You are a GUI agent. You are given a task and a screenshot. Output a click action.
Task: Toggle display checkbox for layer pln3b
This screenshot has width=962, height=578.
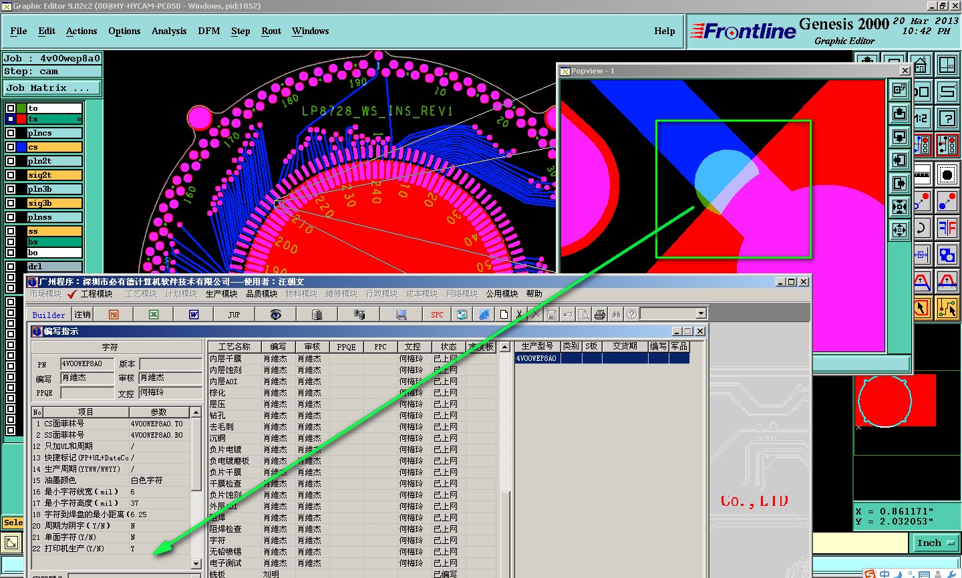tap(11, 189)
